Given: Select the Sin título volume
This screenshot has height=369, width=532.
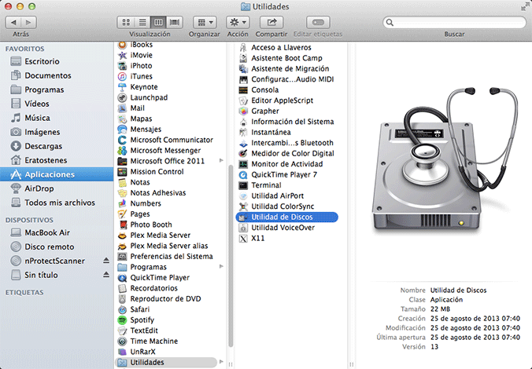Looking at the screenshot, I should 41,275.
